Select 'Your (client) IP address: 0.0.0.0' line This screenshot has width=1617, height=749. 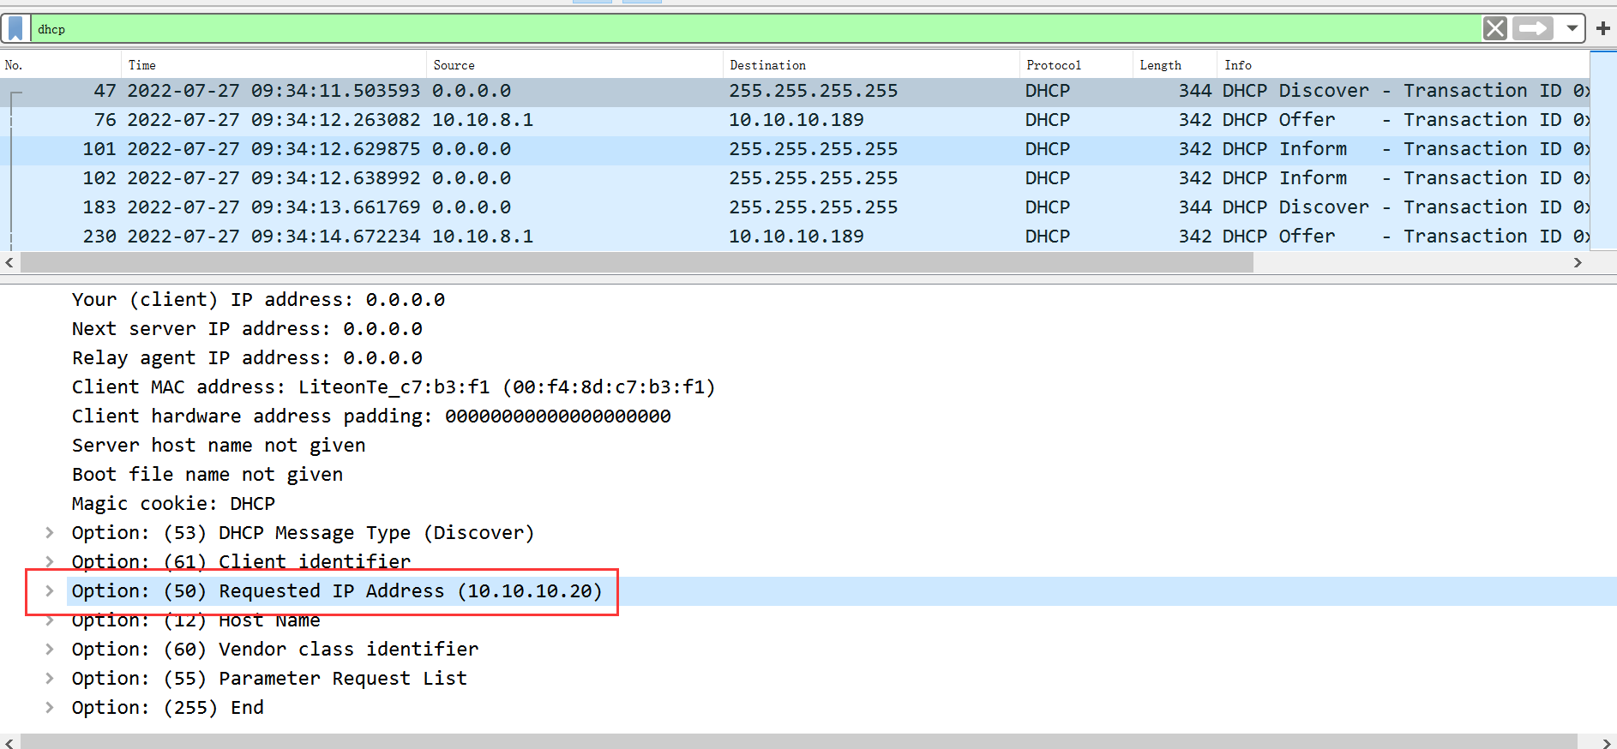point(258,300)
